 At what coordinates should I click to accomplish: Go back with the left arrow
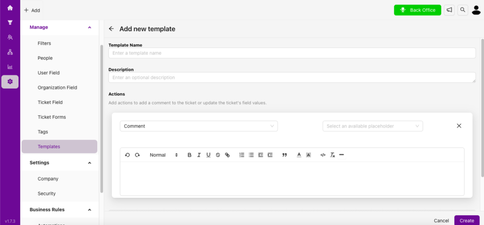pos(112,29)
